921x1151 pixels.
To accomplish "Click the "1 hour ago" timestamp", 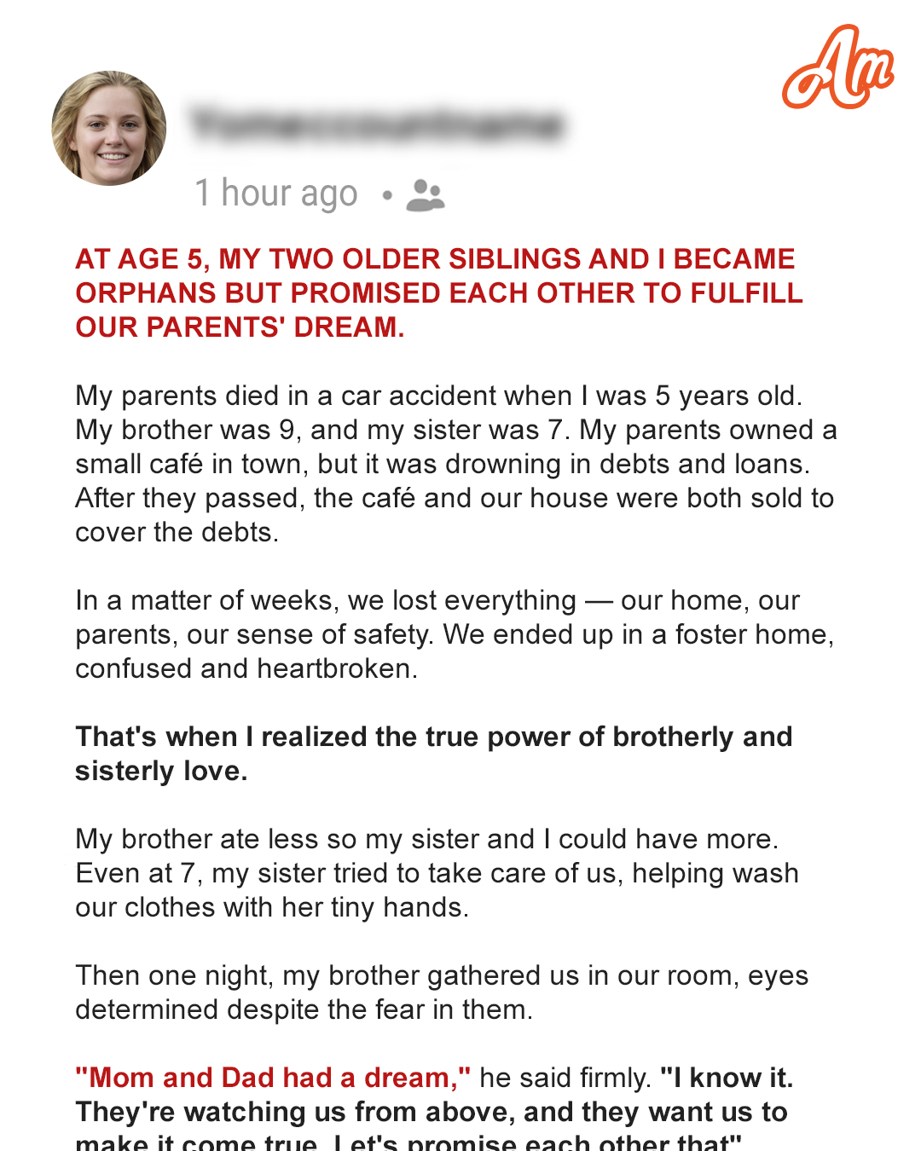I will 276,194.
